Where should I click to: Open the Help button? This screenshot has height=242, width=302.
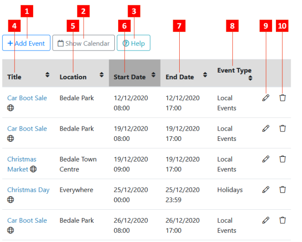coord(133,43)
